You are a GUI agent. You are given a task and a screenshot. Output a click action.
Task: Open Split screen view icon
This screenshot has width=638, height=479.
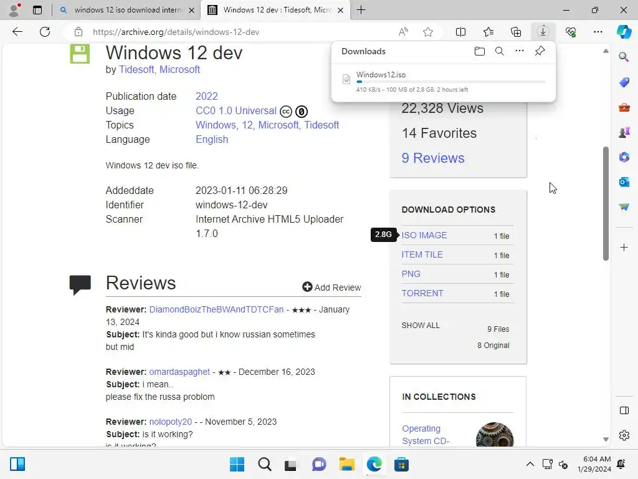pos(460,32)
